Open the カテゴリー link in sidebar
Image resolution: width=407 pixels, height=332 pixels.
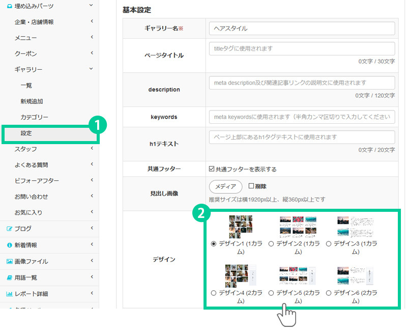click(34, 117)
